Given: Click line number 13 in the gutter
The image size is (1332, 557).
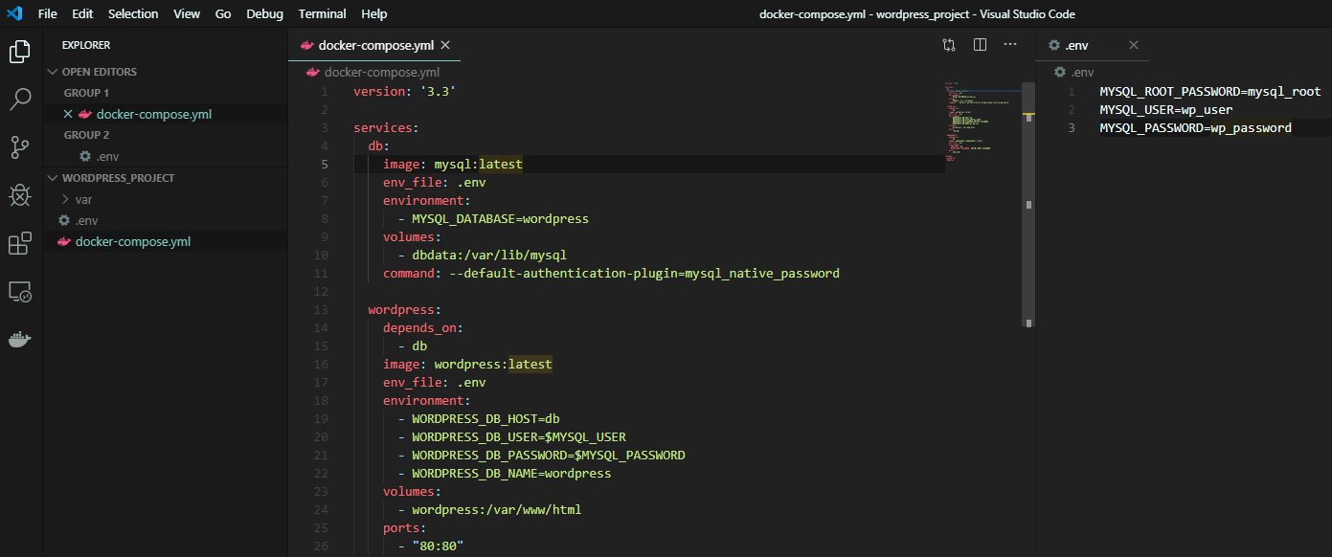Looking at the screenshot, I should pos(321,309).
